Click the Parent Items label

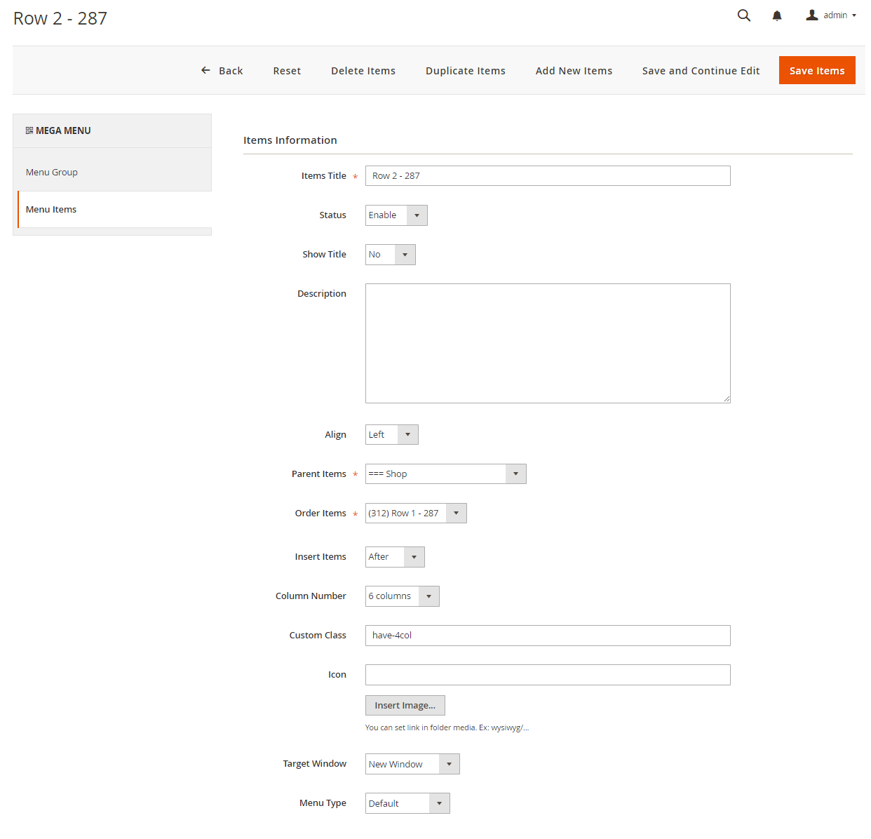(319, 474)
